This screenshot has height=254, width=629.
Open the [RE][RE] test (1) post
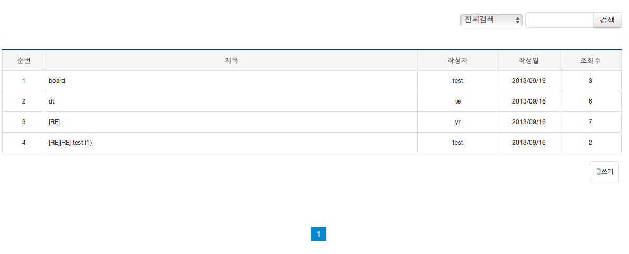point(70,143)
